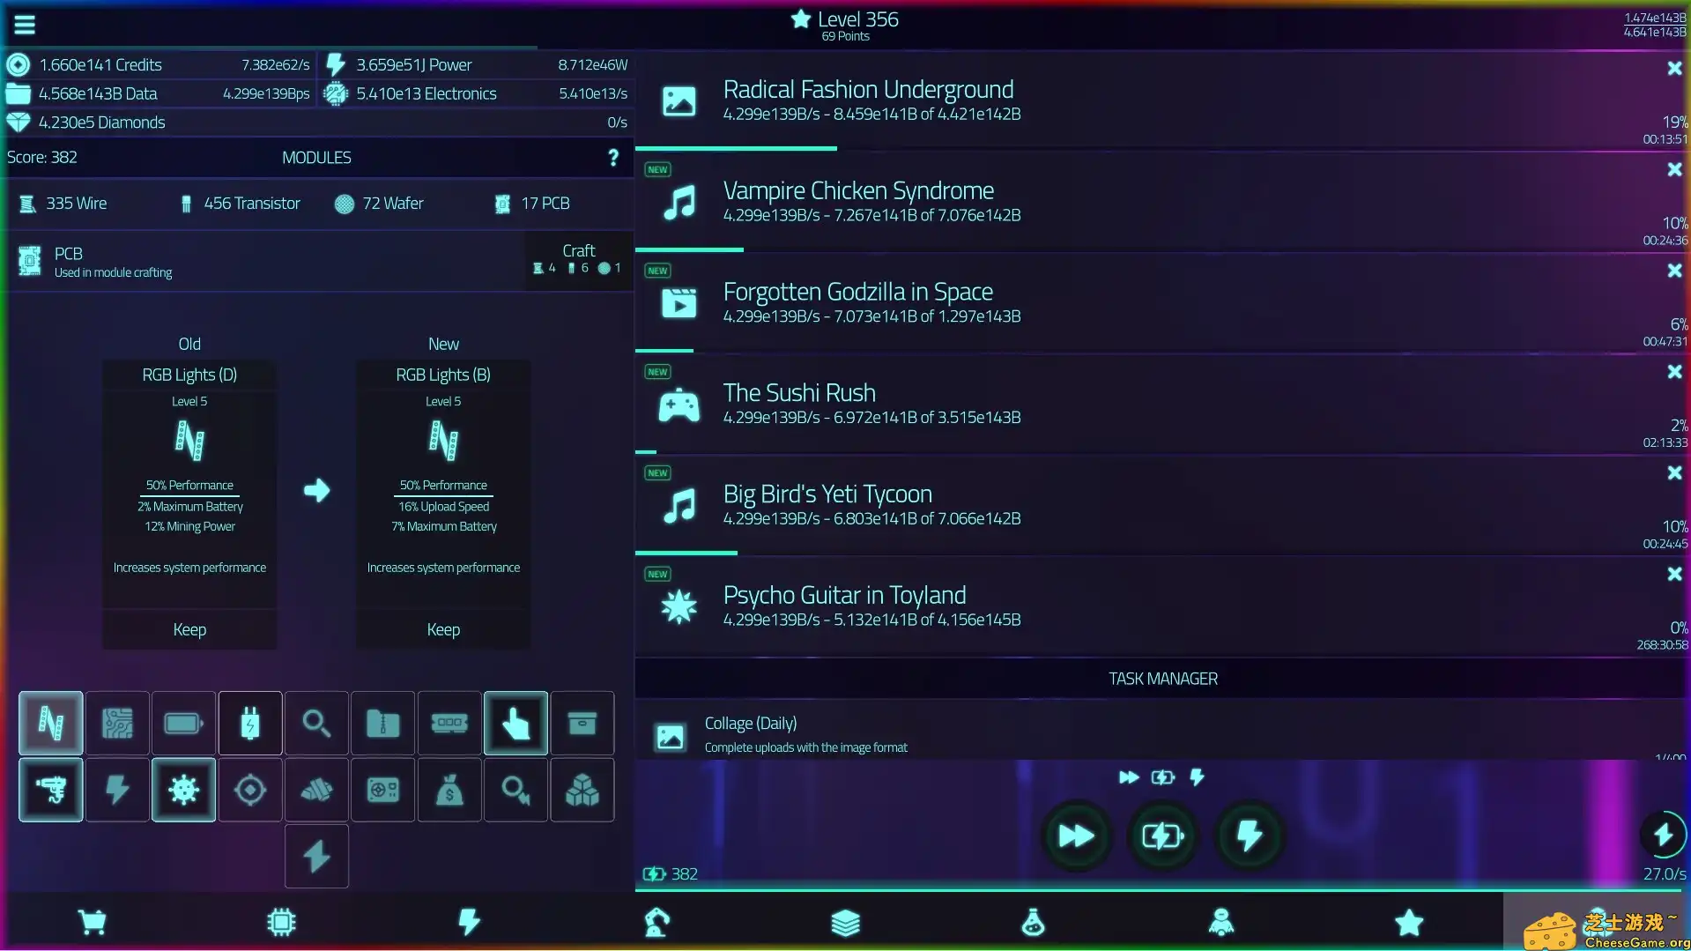Select the glue gun module icon
The width and height of the screenshot is (1691, 951).
(50, 790)
